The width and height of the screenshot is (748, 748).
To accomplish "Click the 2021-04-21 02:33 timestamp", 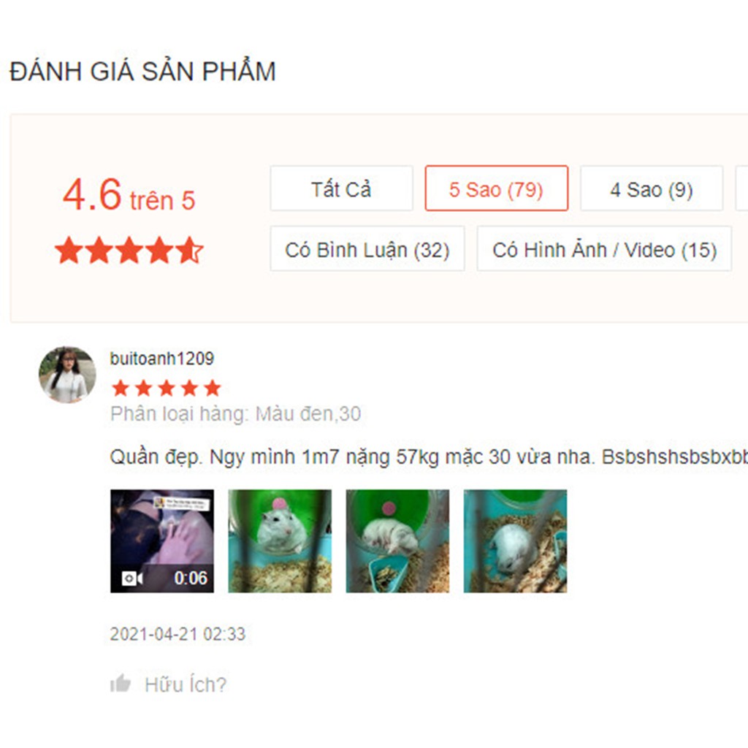I will pos(178,634).
